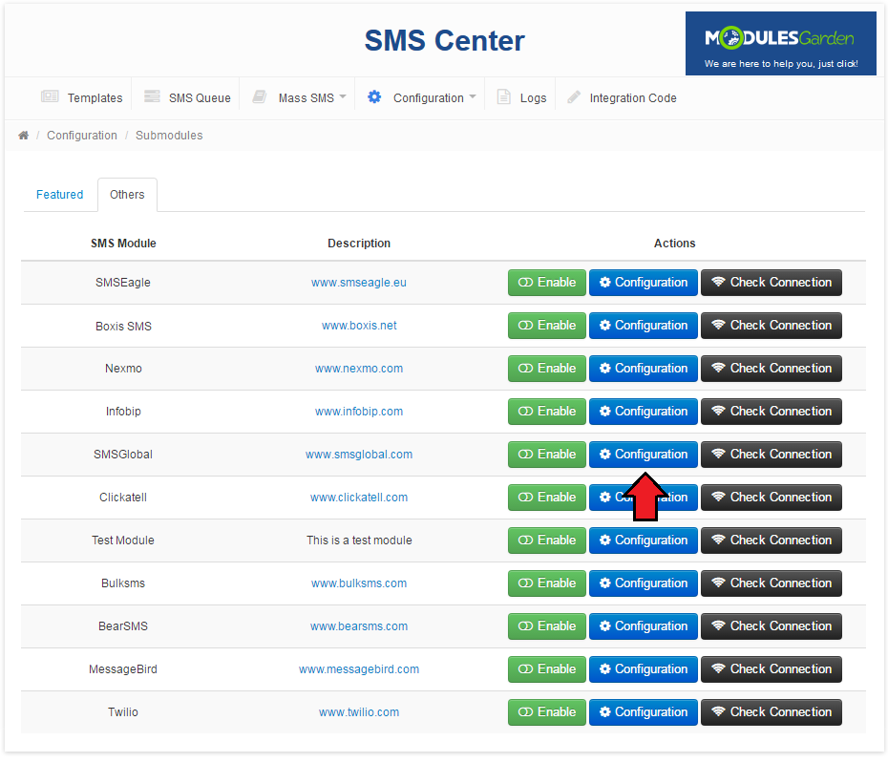Enable the Nexmo module
The height and width of the screenshot is (763, 888).
(x=547, y=369)
